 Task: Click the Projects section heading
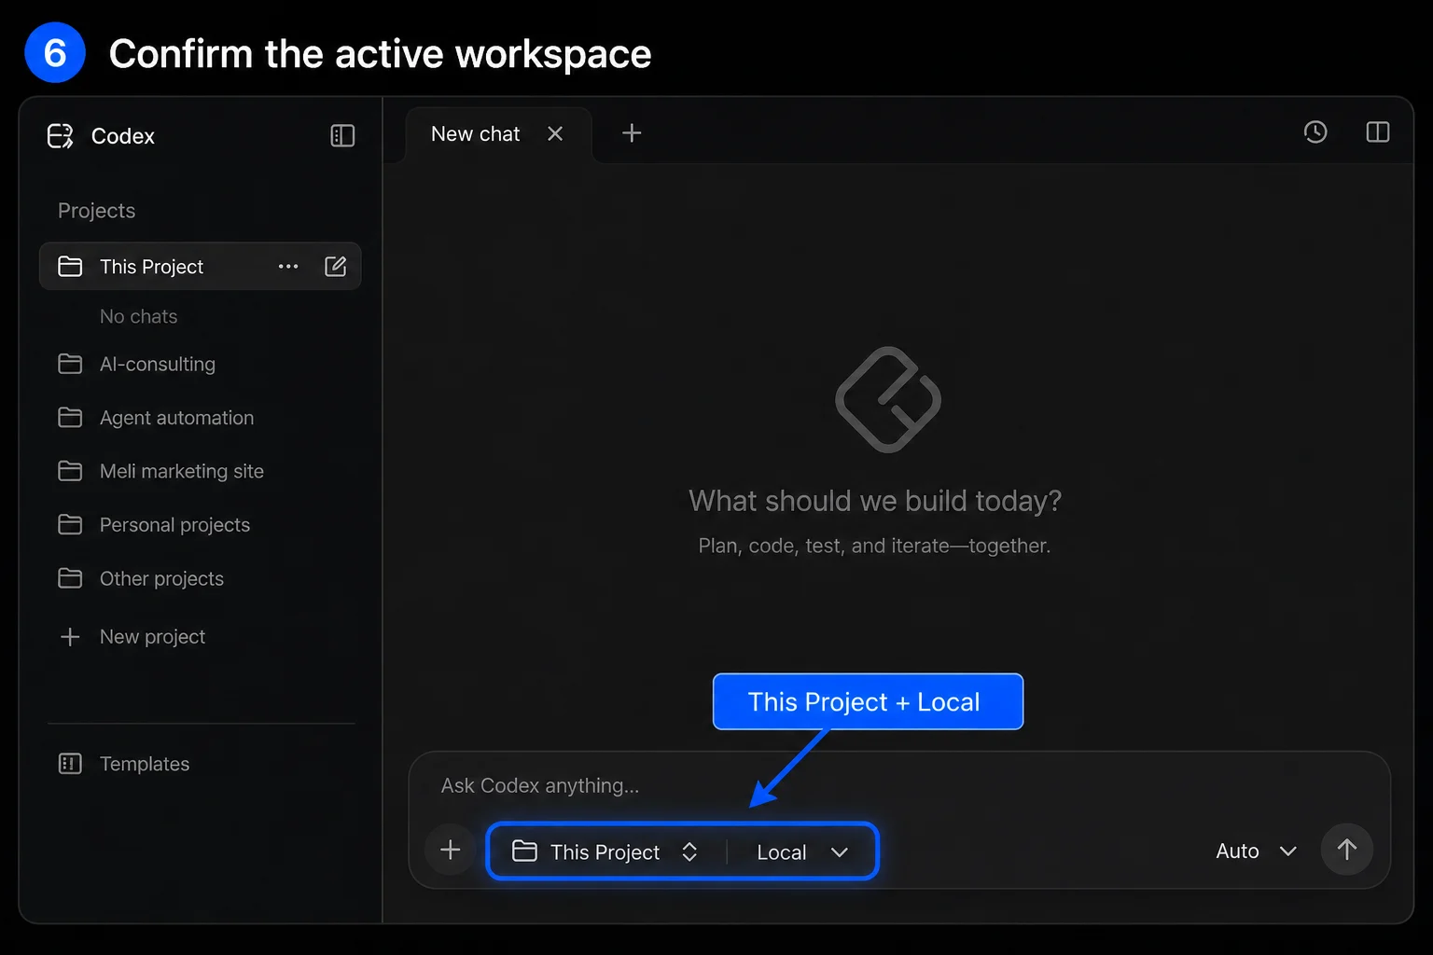pos(97,211)
